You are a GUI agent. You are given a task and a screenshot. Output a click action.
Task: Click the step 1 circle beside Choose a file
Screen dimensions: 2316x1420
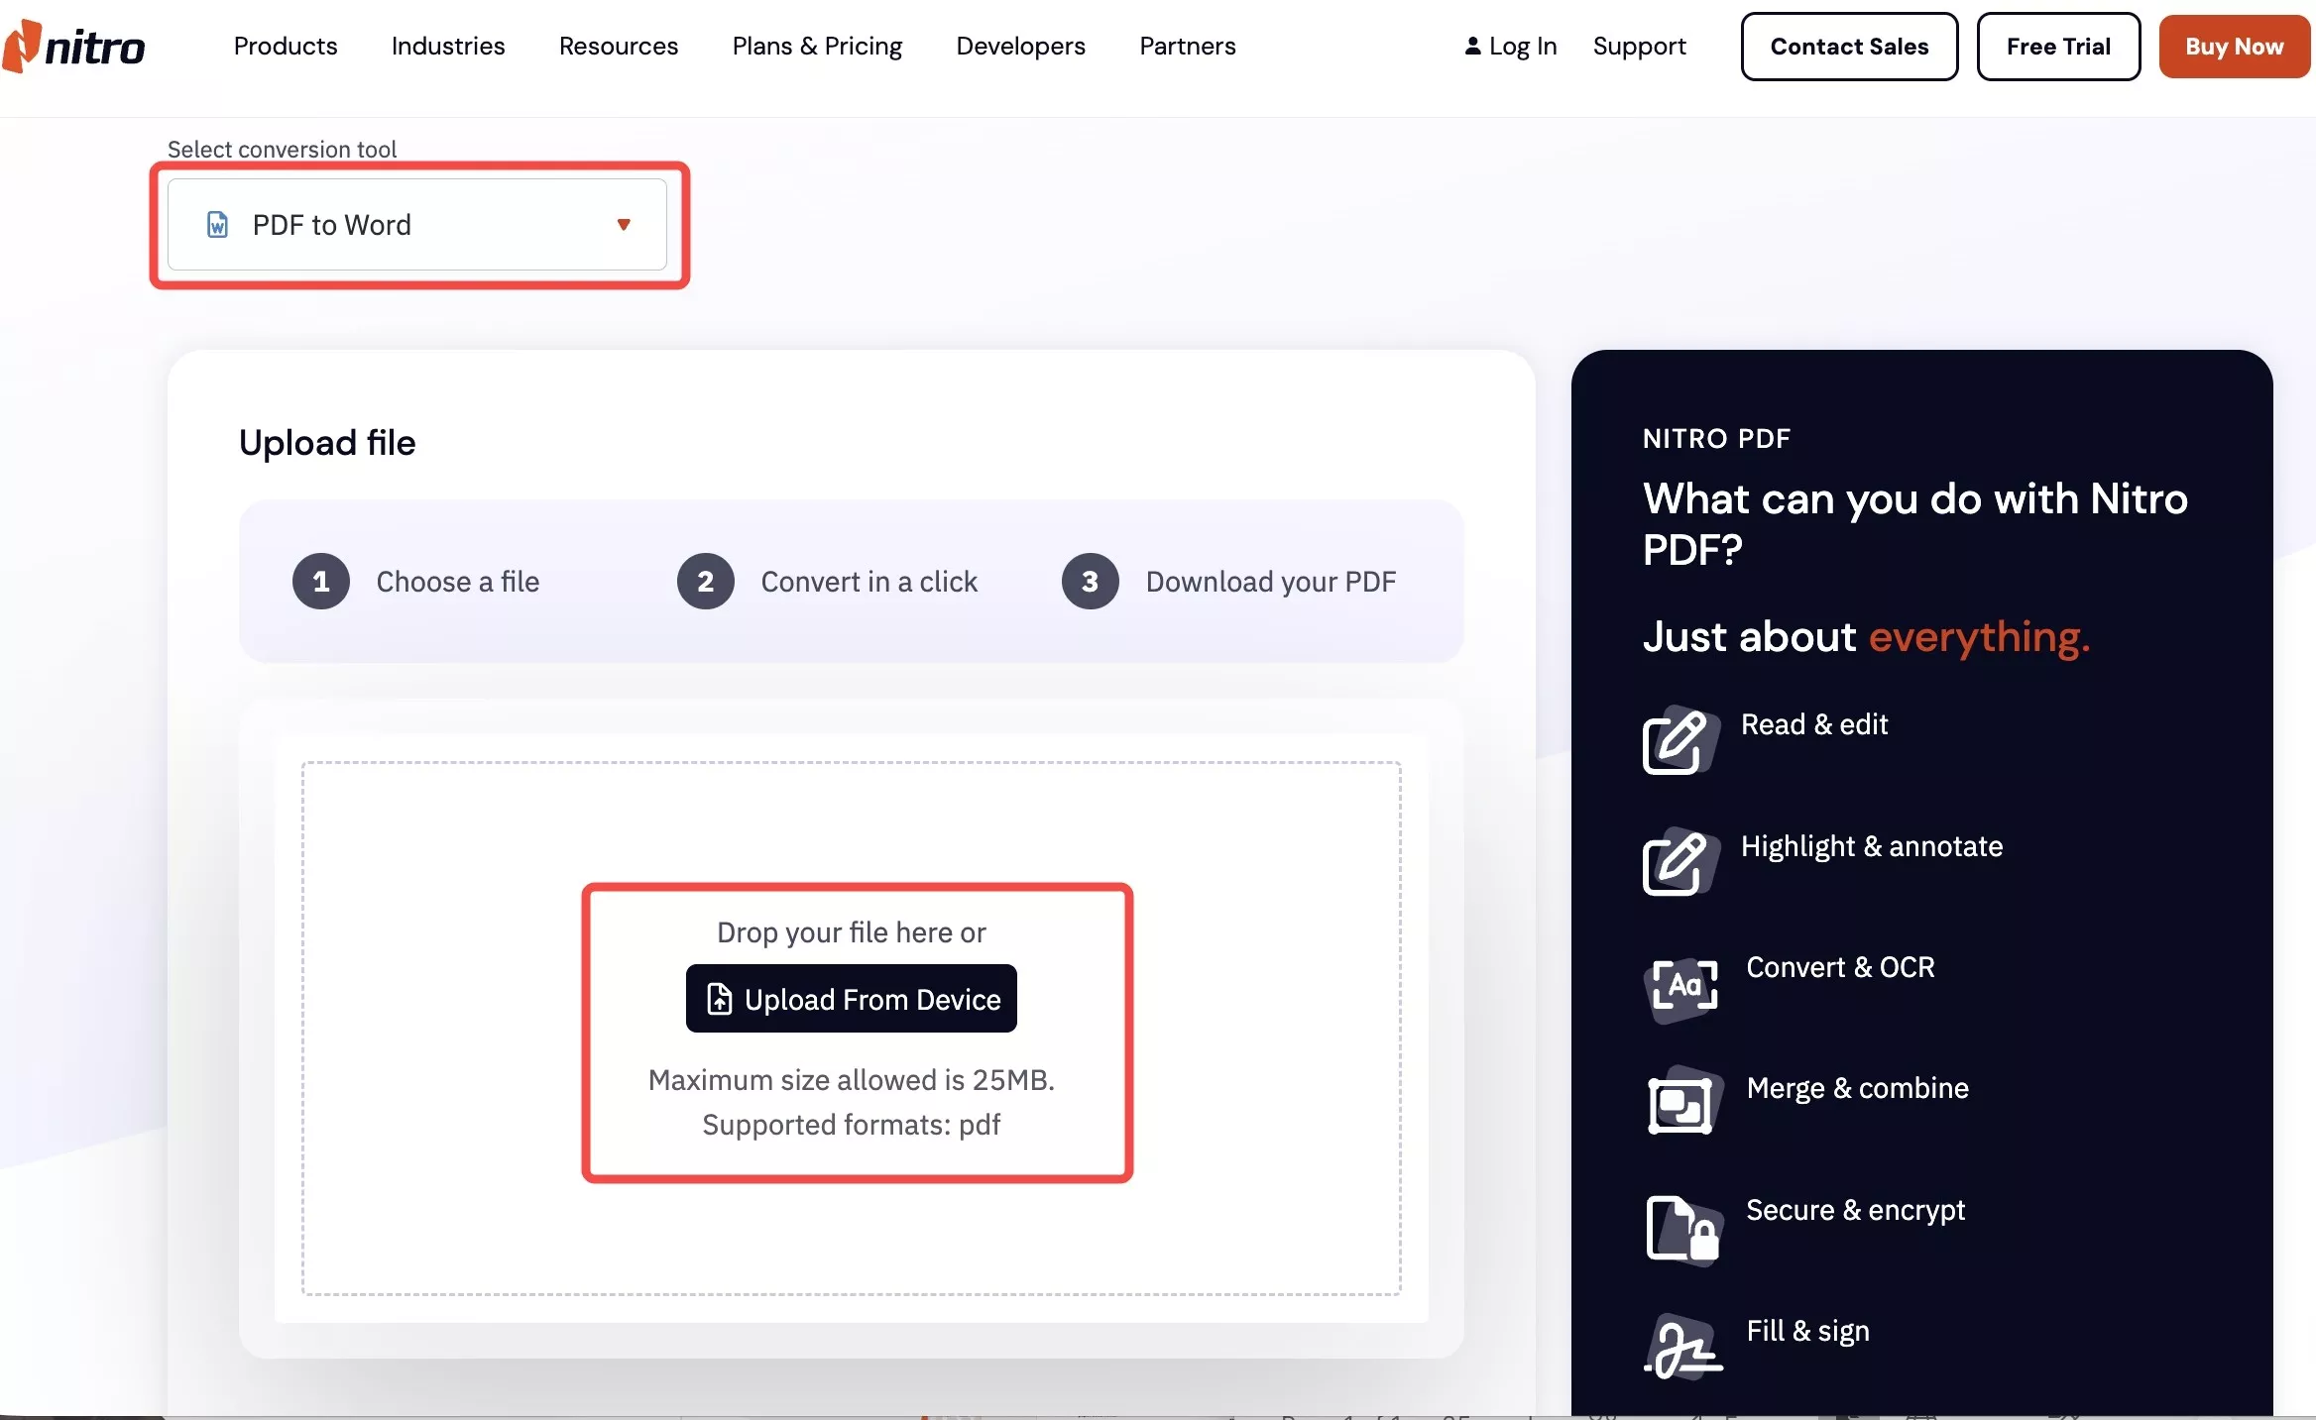(321, 581)
